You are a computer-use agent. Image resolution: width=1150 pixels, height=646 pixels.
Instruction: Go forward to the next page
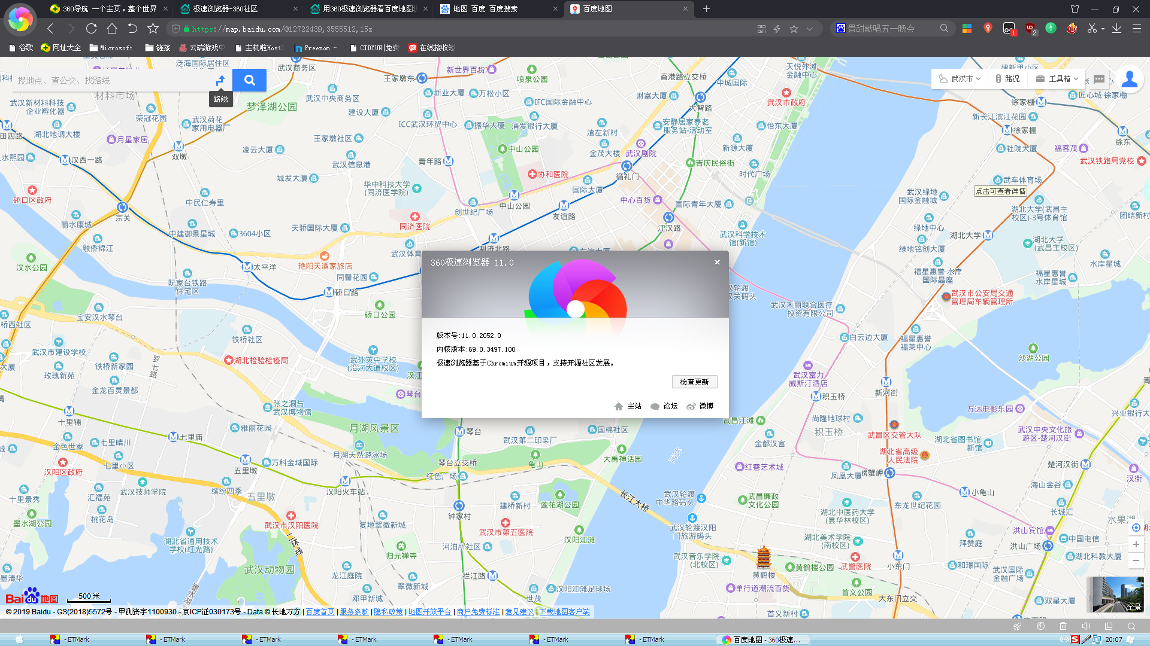click(71, 29)
